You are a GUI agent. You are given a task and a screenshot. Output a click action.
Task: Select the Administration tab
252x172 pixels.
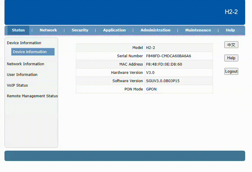[155, 30]
